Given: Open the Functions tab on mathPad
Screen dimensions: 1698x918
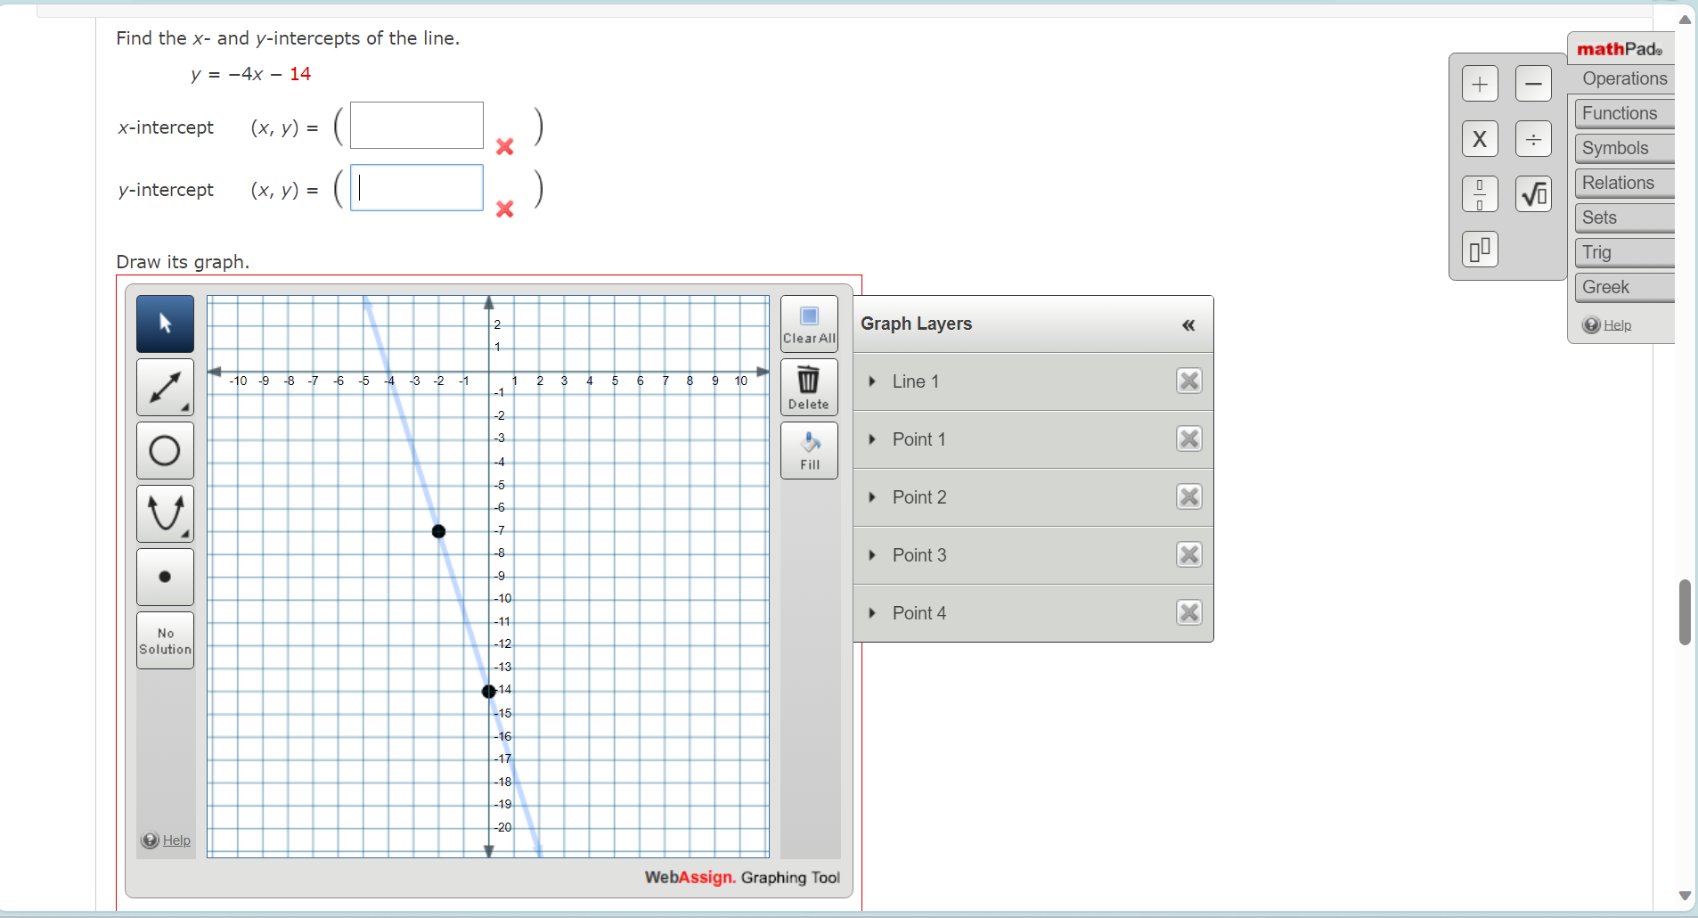Looking at the screenshot, I should (x=1621, y=113).
